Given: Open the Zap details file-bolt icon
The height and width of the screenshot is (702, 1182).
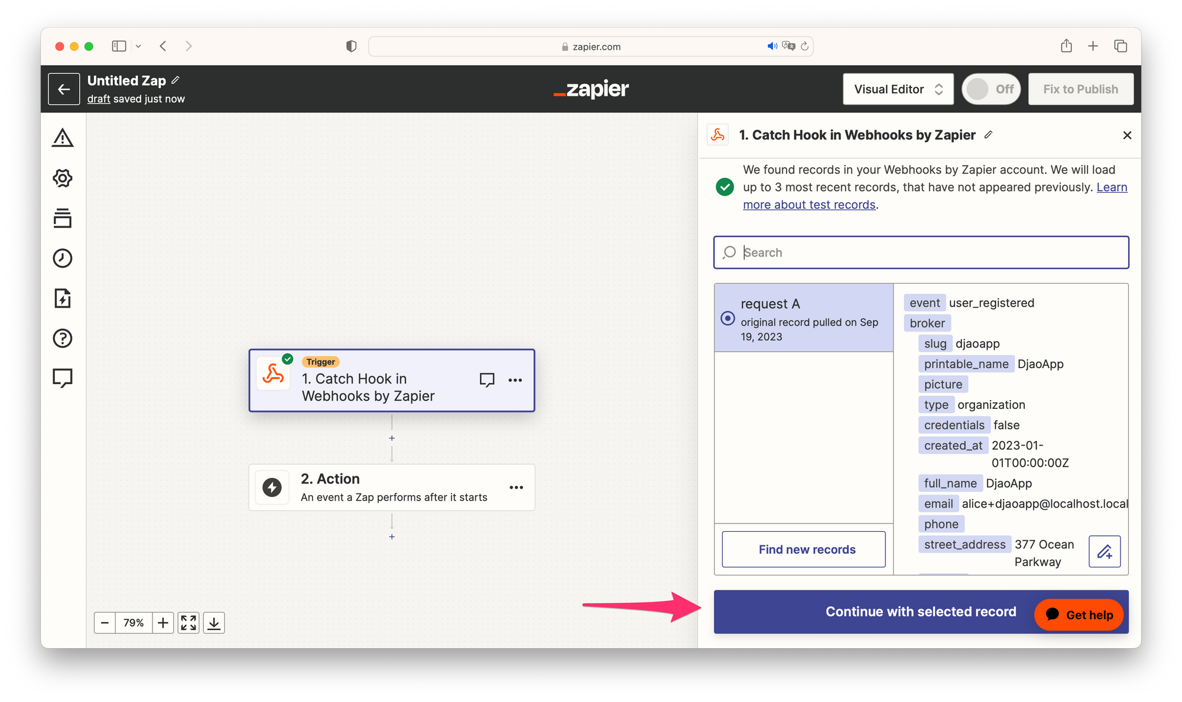Looking at the screenshot, I should [63, 298].
